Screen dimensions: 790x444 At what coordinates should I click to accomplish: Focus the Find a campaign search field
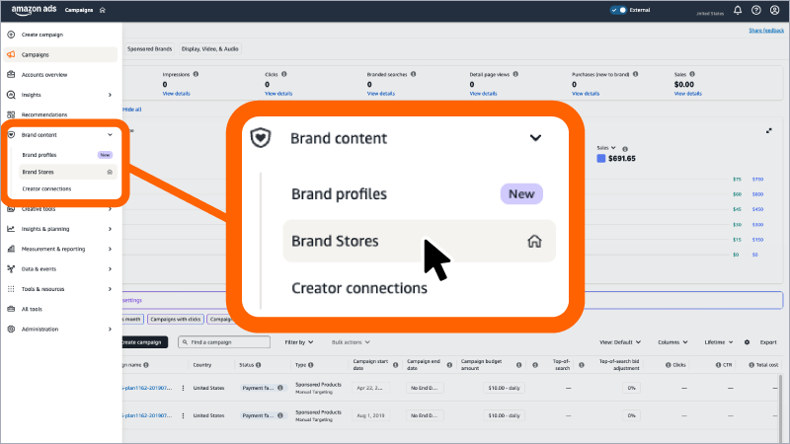224,342
